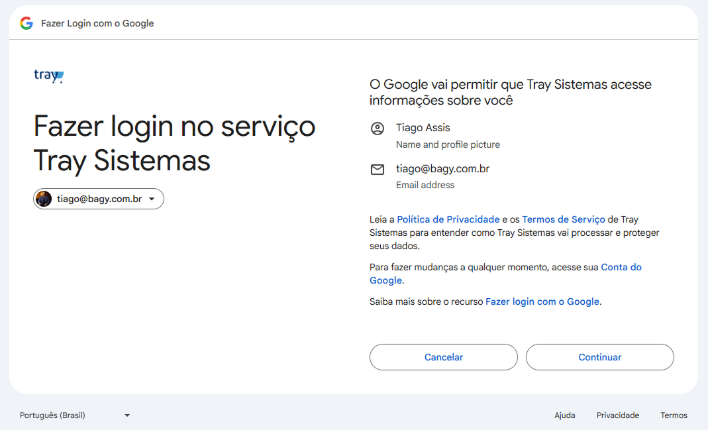The width and height of the screenshot is (708, 430).
Task: Open the Termos footer link
Action: click(674, 415)
